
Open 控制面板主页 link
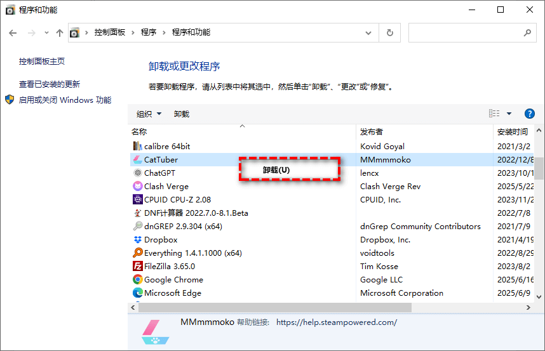[42, 62]
